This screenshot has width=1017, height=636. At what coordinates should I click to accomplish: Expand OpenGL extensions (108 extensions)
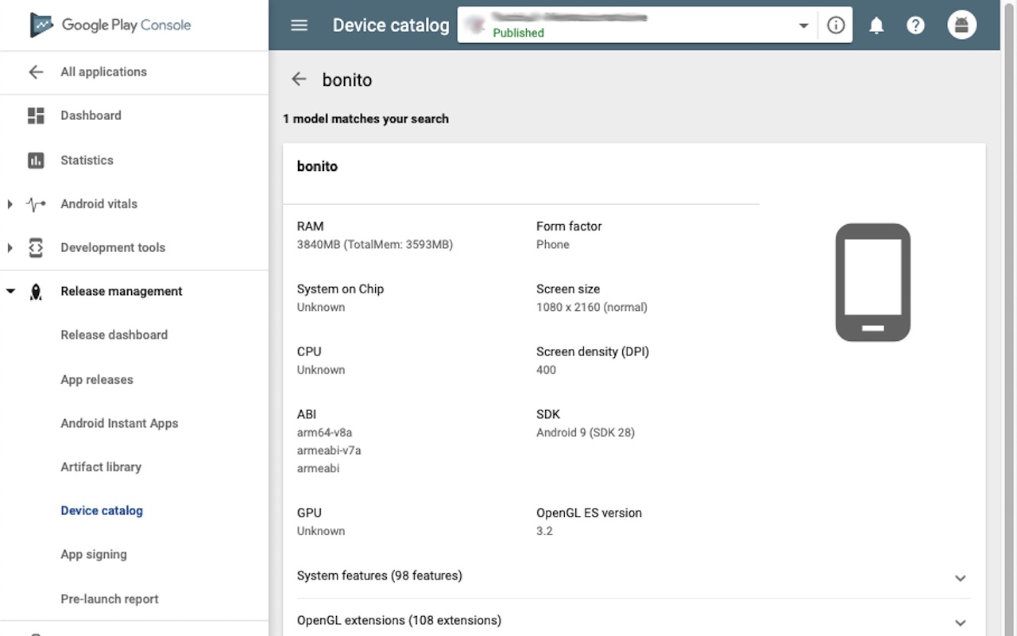tap(633, 621)
